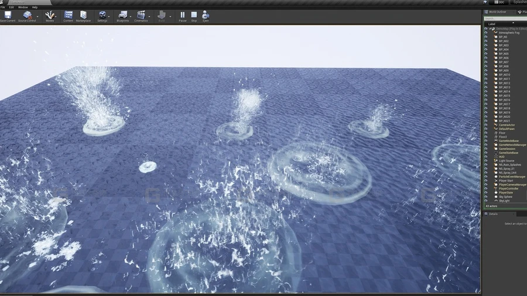This screenshot has width=527, height=296.
Task: Click the Settings gear icon
Action: pyautogui.click(x=102, y=15)
